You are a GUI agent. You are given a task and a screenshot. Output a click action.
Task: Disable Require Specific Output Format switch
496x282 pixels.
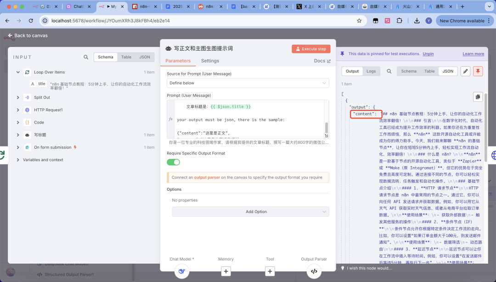(x=173, y=162)
